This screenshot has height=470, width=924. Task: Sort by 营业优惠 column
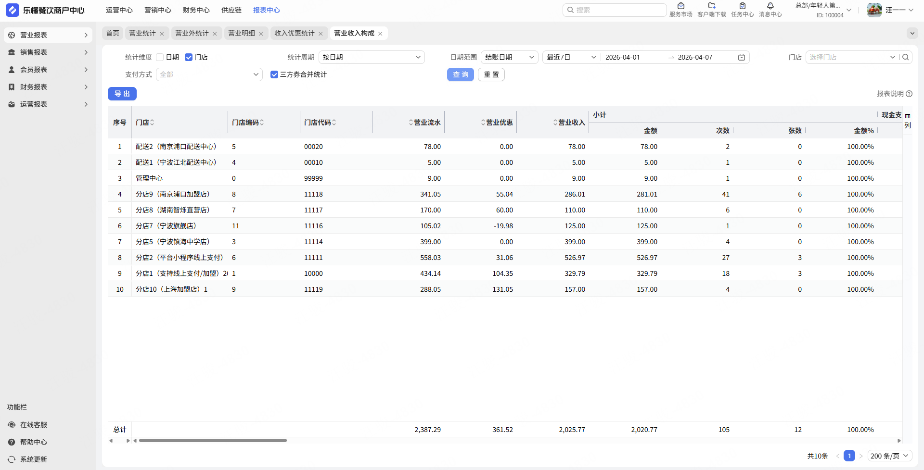483,123
